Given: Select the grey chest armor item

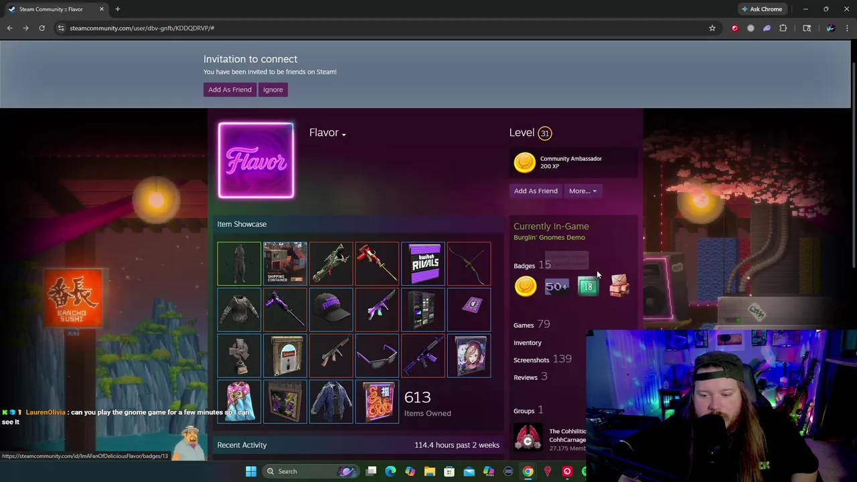Looking at the screenshot, I should click(x=239, y=310).
